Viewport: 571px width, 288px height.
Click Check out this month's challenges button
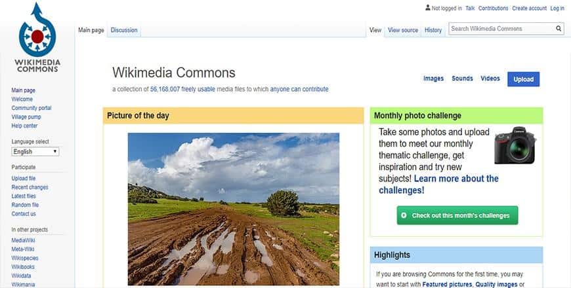click(x=457, y=215)
